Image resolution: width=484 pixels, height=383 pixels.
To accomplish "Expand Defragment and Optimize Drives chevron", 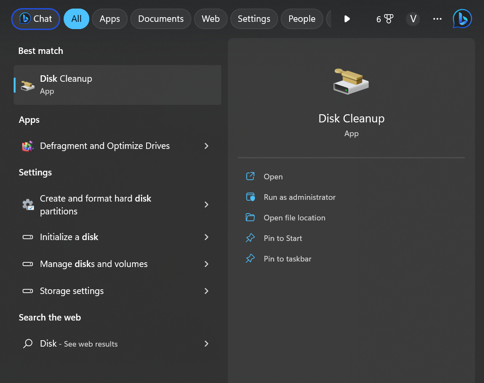I will [x=206, y=146].
